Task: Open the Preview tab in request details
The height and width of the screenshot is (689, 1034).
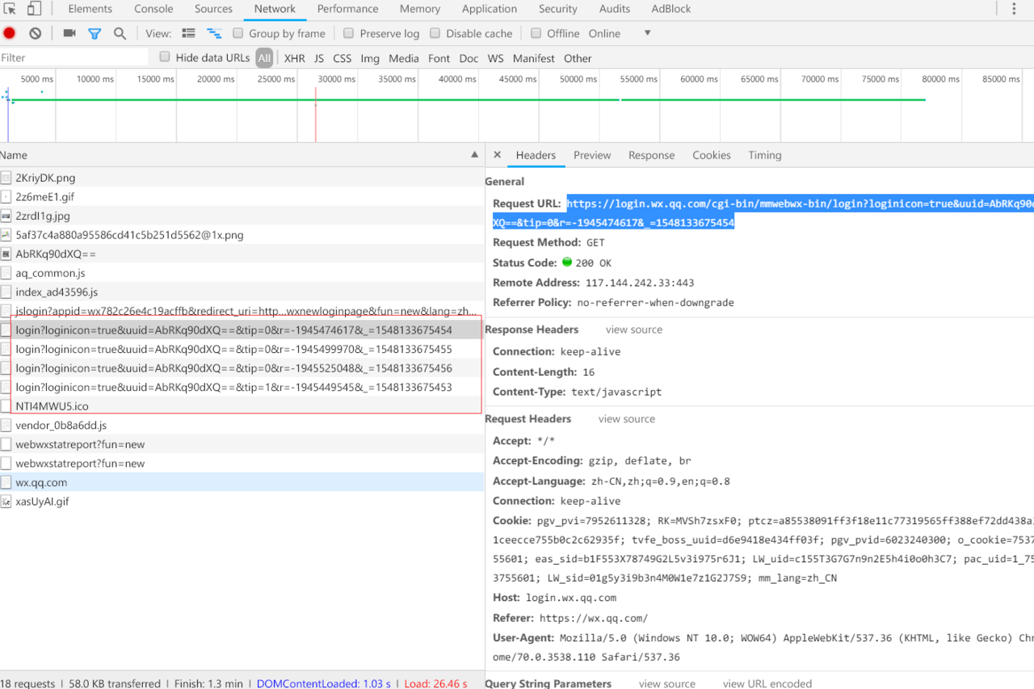Action: pyautogui.click(x=592, y=155)
